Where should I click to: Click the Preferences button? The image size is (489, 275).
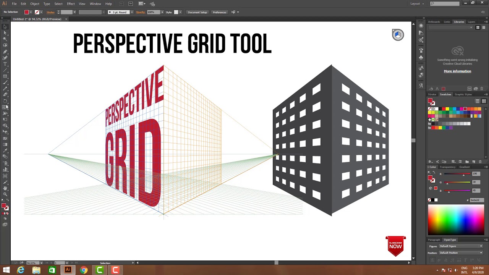(x=220, y=12)
